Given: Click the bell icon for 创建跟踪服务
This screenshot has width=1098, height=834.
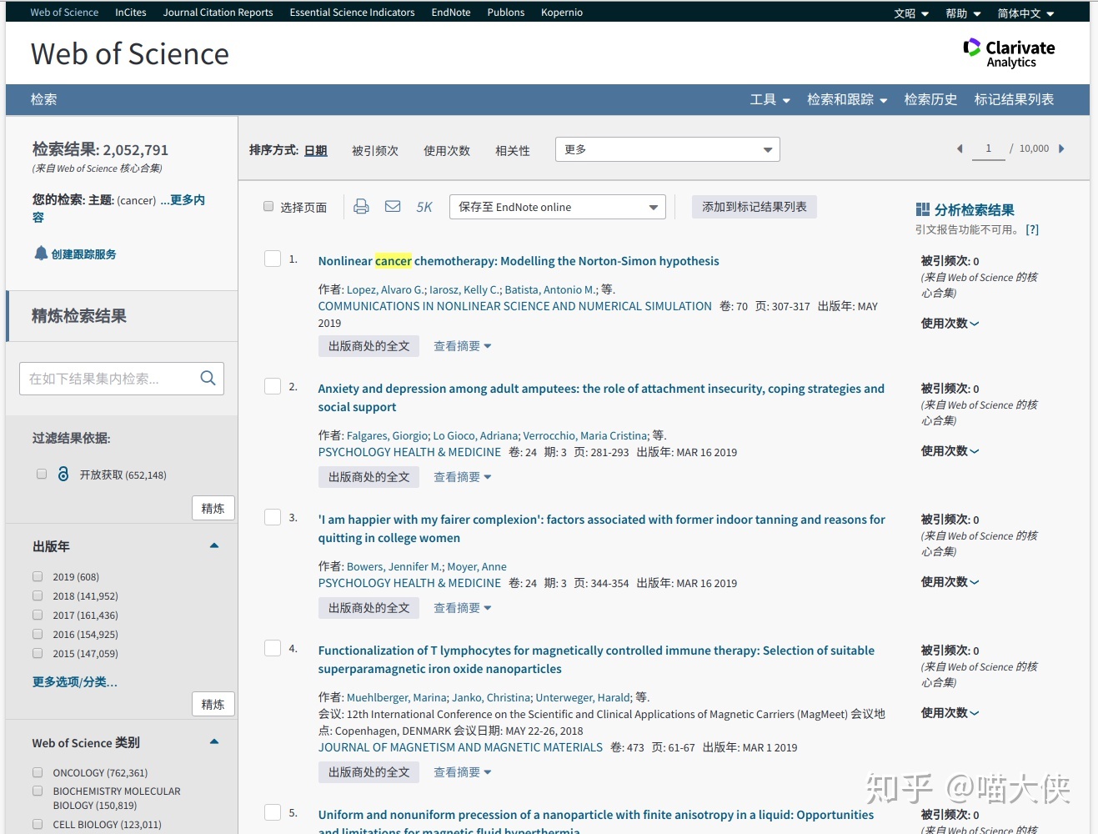Looking at the screenshot, I should pos(40,253).
